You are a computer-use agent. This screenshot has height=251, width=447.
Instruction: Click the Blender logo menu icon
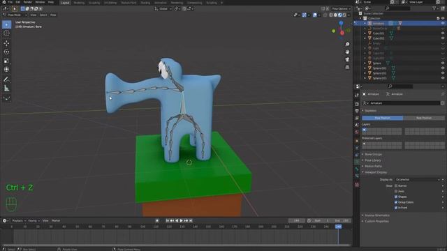tap(3, 2)
